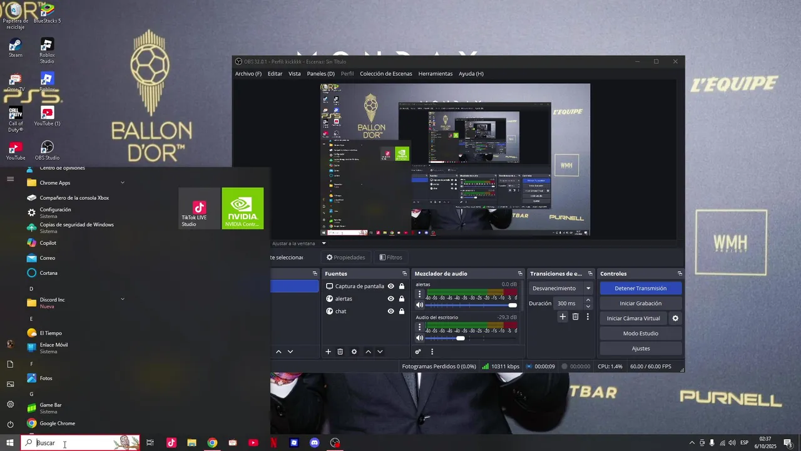Image resolution: width=801 pixels, height=451 pixels.
Task: Open TikTok LIVE Studio tile in Start menu
Action: [x=200, y=209]
